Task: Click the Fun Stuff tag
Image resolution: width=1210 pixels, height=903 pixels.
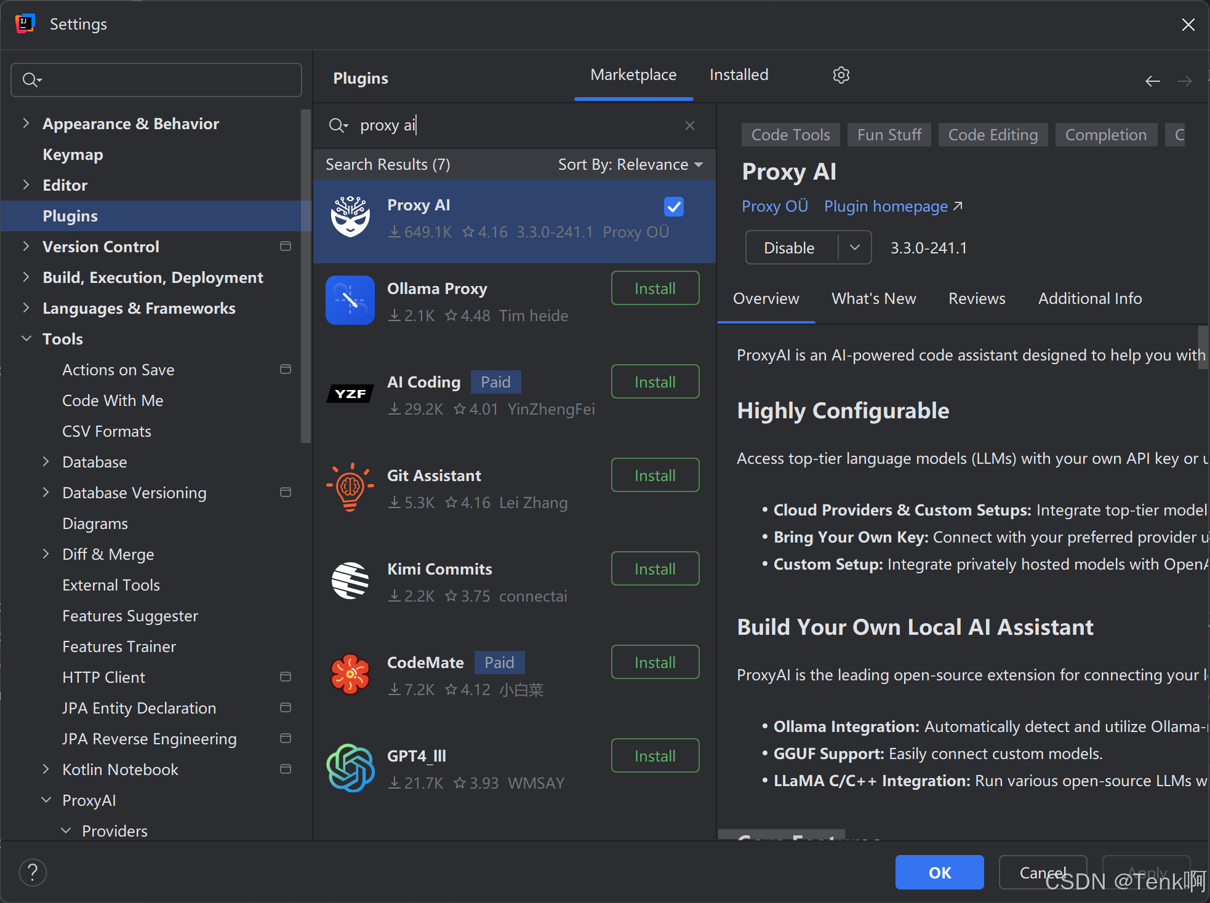Action: [889, 135]
